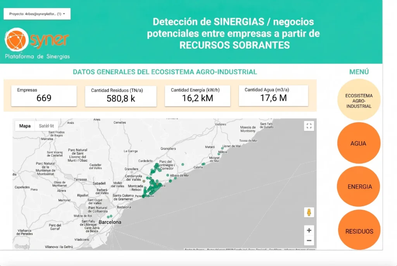The width and height of the screenshot is (397, 266).
Task: Open the AGUA menu circle
Action: click(x=359, y=143)
